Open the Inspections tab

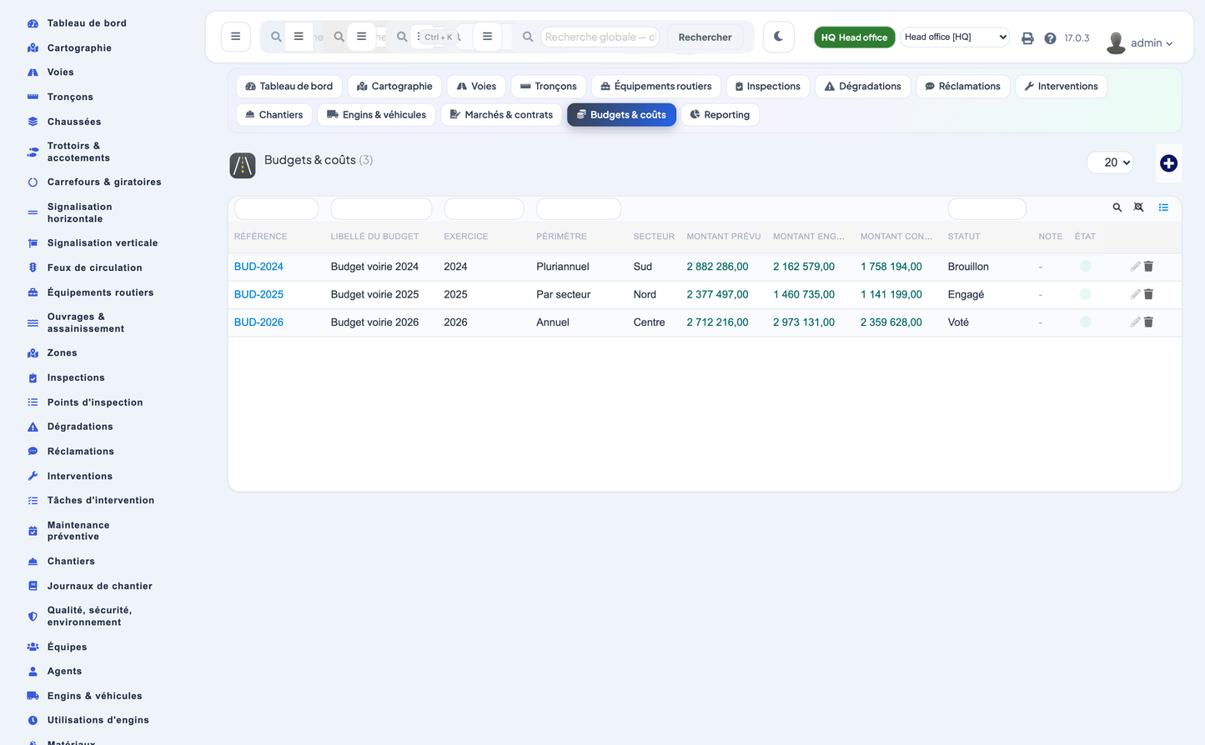click(767, 86)
